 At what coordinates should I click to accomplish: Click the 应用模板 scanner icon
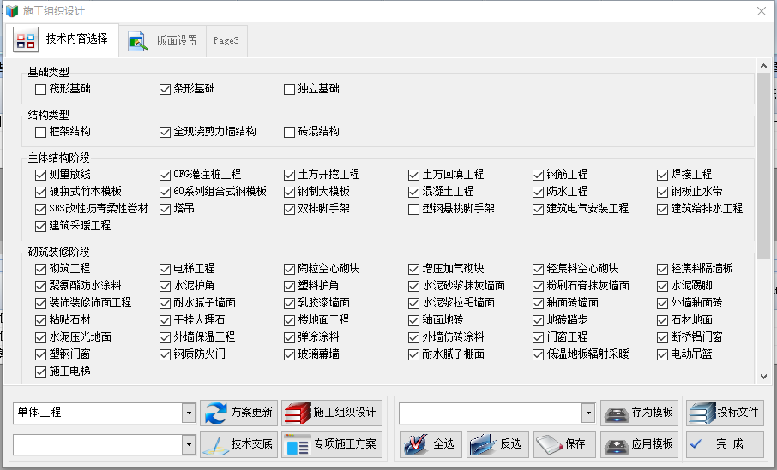coord(617,445)
